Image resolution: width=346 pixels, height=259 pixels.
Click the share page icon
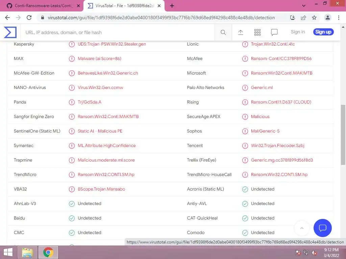pyautogui.click(x=303, y=18)
